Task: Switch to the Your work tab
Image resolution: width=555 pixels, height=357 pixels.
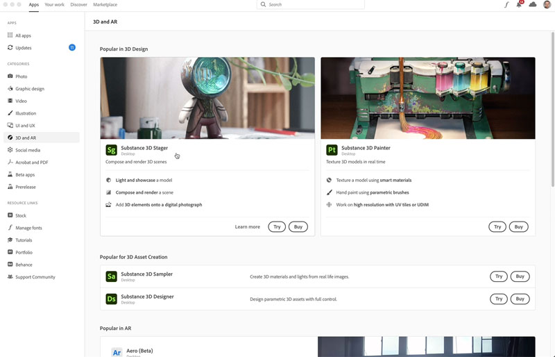Action: pos(55,5)
